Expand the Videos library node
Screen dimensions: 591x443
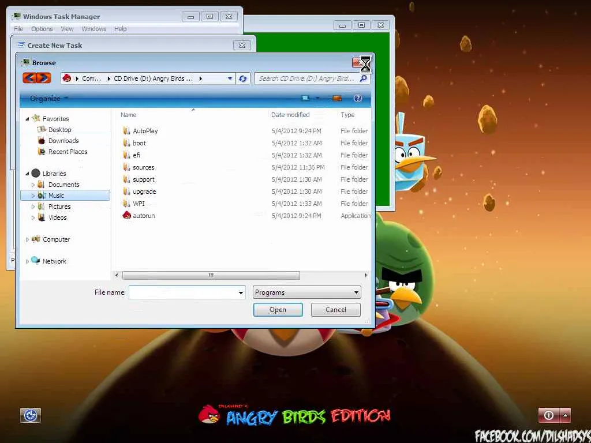click(33, 217)
